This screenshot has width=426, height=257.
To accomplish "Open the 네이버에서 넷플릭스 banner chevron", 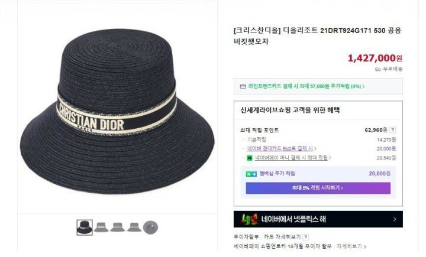I will [x=395, y=219].
